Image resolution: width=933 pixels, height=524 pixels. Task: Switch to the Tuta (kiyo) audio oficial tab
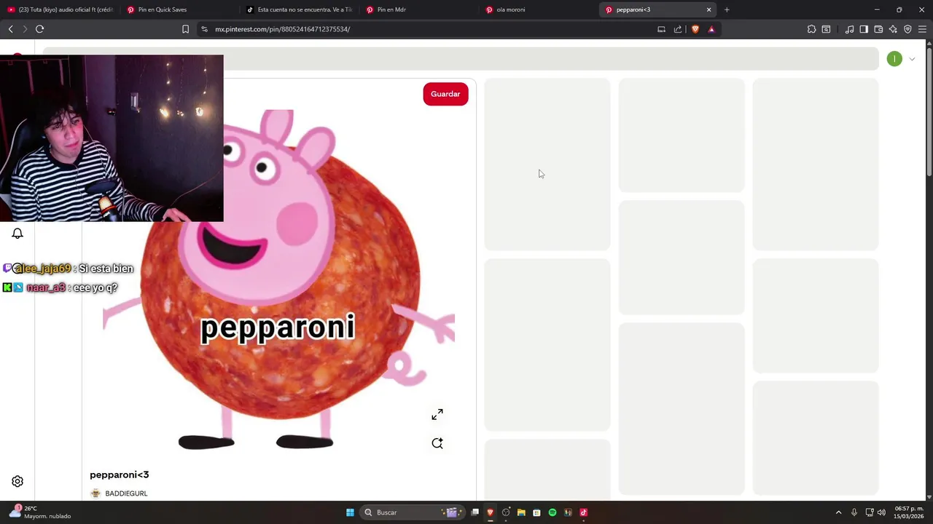(x=60, y=9)
